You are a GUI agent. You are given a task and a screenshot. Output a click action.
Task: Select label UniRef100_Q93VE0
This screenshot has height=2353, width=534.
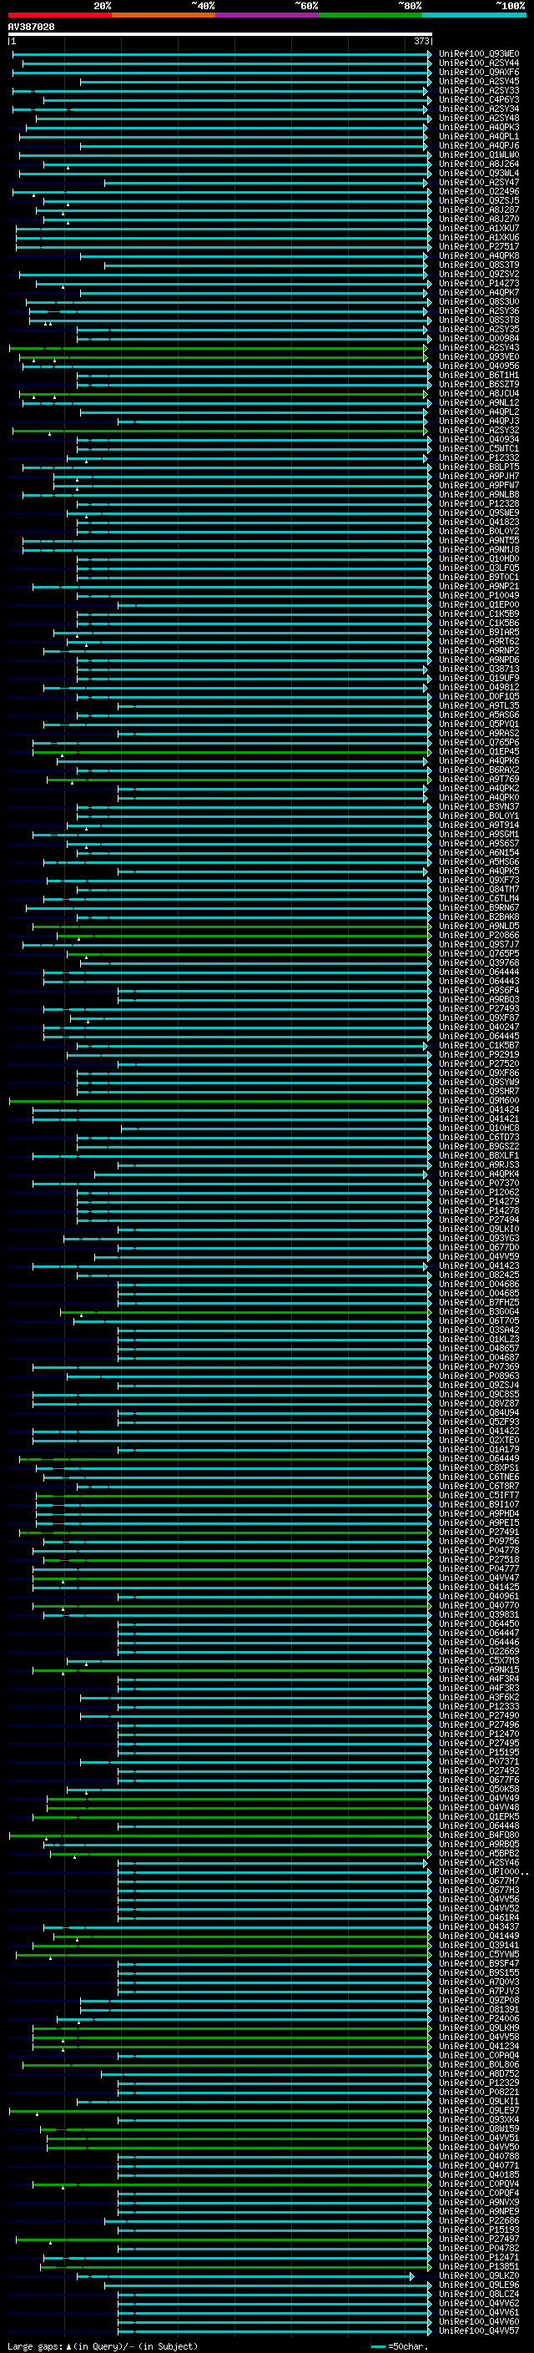[478, 357]
